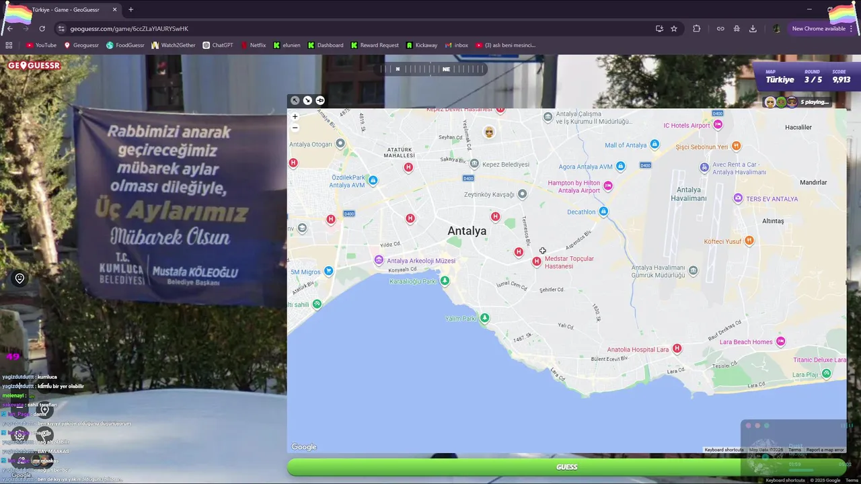861x484 pixels.
Task: Select the IC Hotels Airport pin
Action: tap(718, 124)
